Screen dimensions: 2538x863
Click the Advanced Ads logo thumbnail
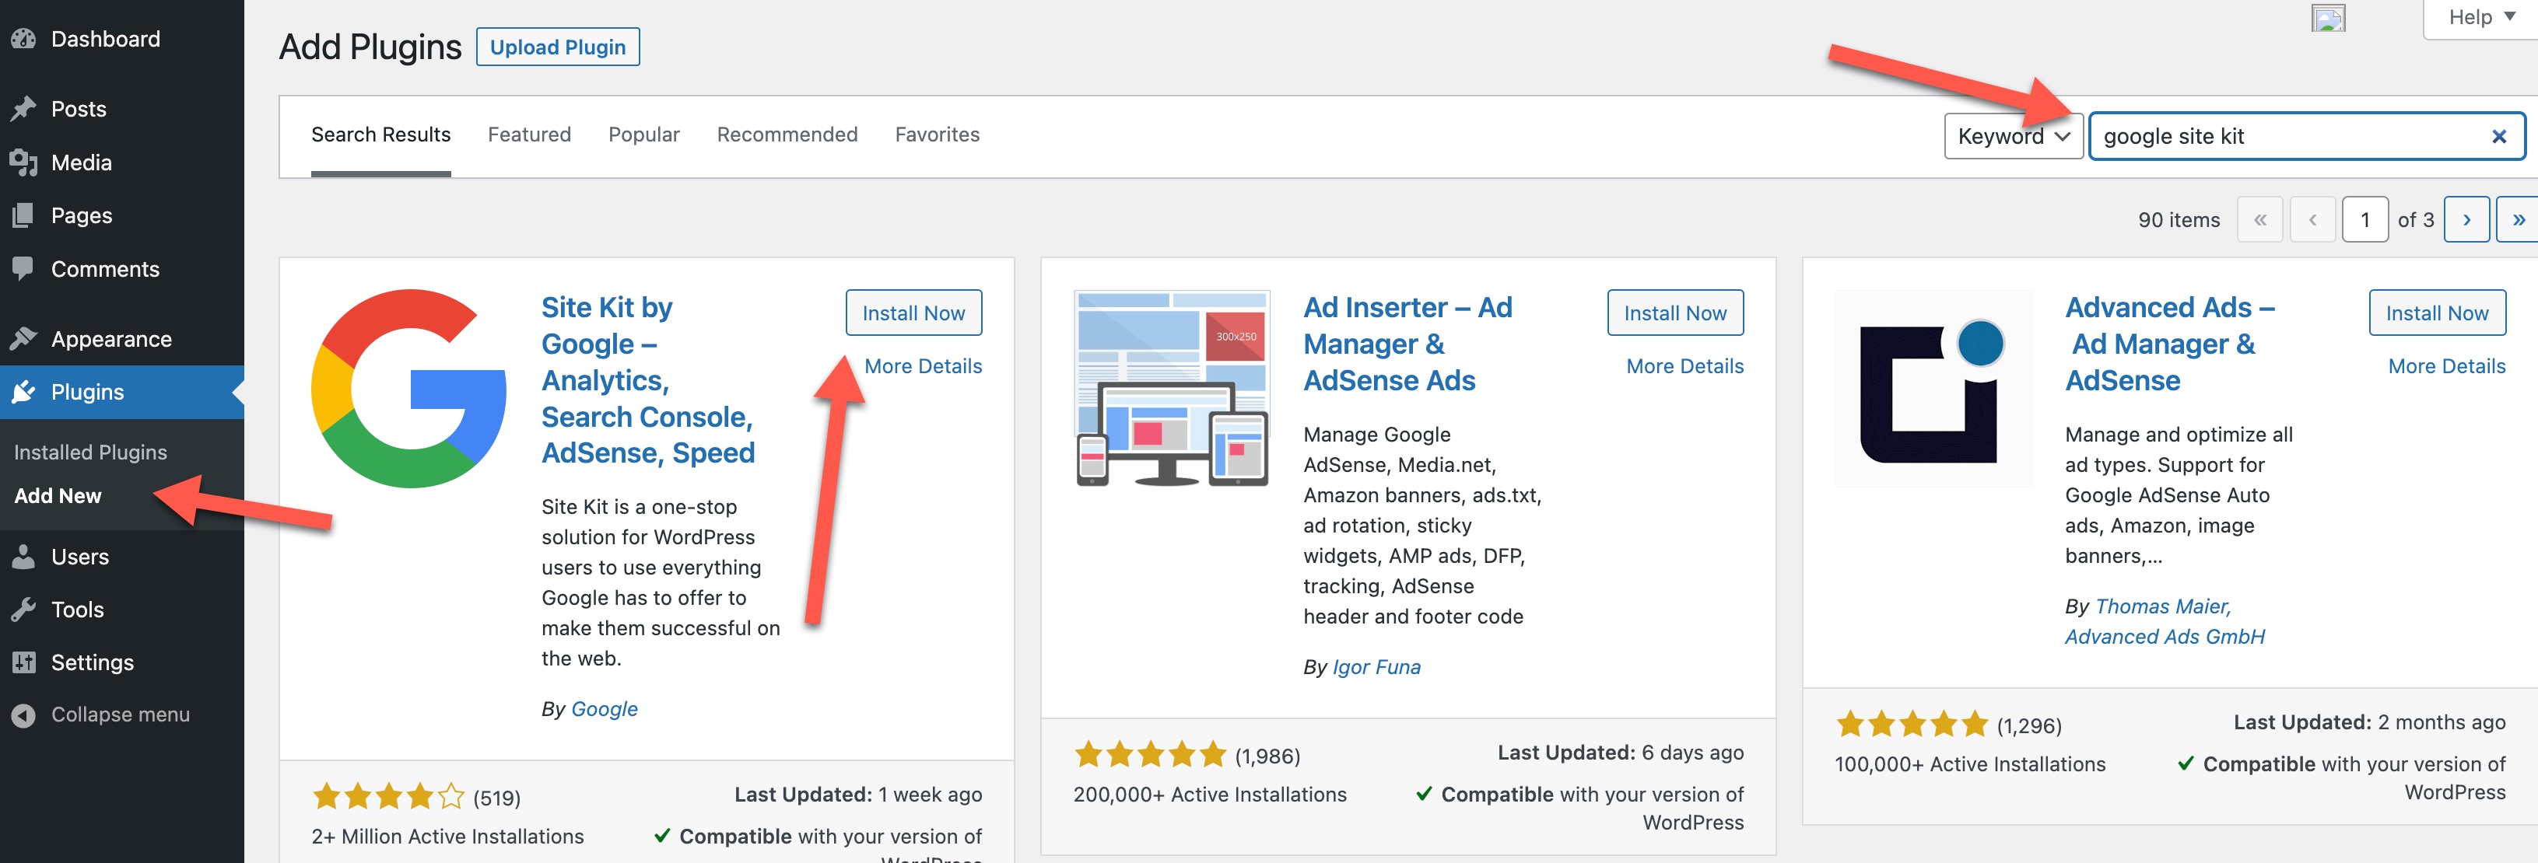click(1933, 389)
